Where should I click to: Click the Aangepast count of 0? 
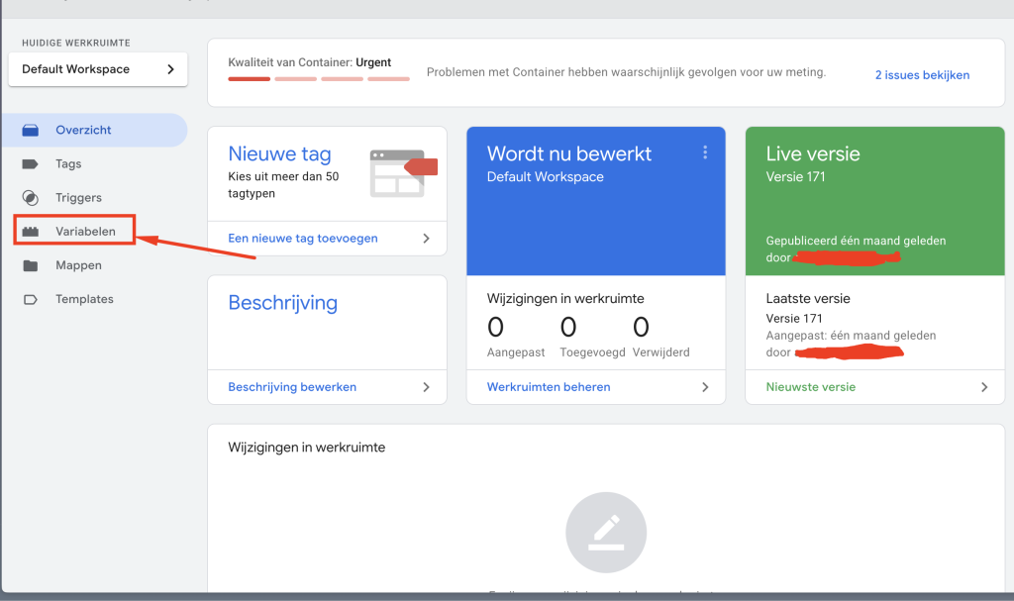(495, 328)
